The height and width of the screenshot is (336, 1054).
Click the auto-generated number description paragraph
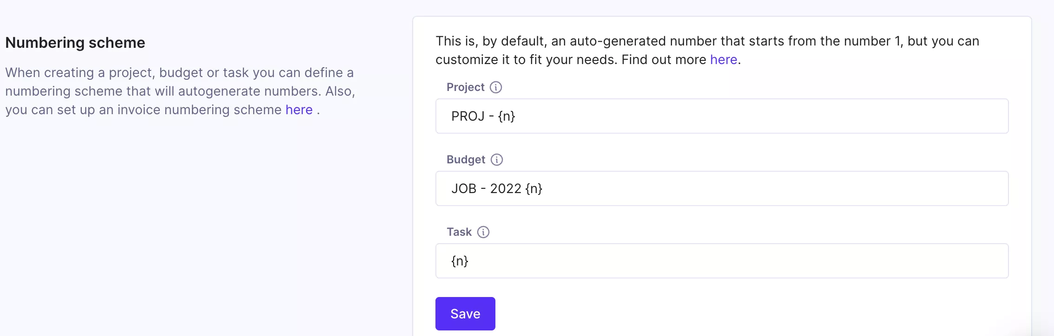[707, 51]
